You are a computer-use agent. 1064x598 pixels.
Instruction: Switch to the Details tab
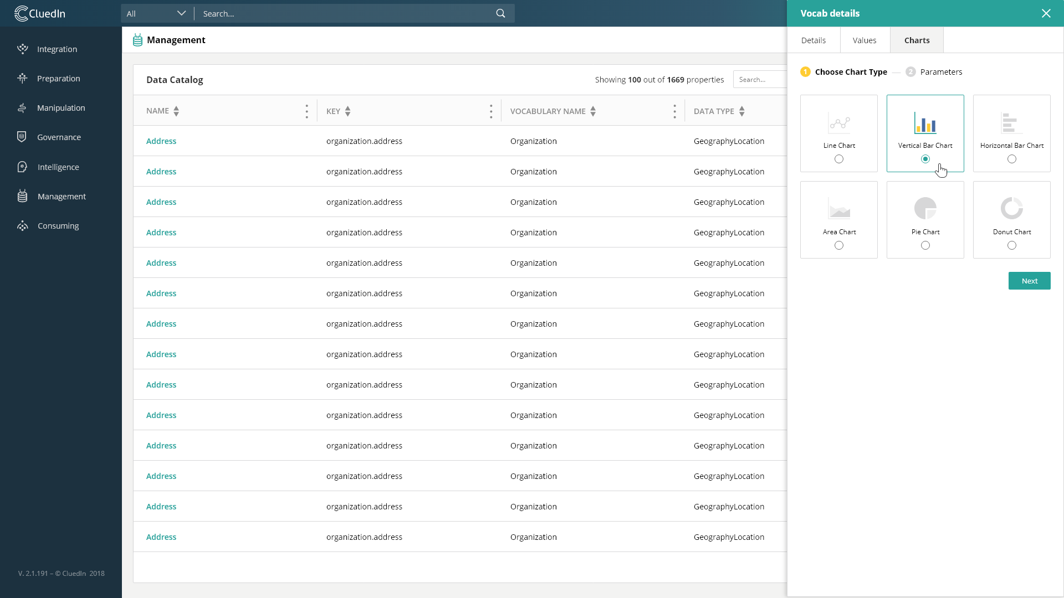tap(814, 40)
